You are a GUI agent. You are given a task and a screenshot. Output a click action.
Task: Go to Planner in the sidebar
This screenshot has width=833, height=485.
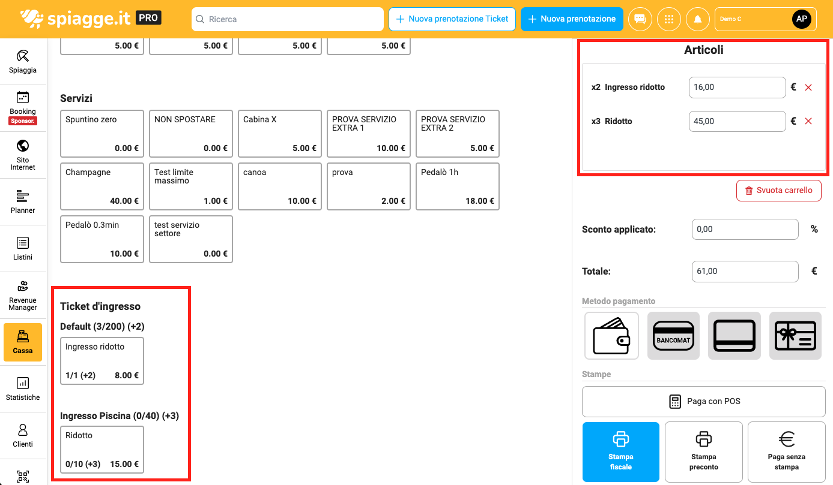(x=23, y=201)
